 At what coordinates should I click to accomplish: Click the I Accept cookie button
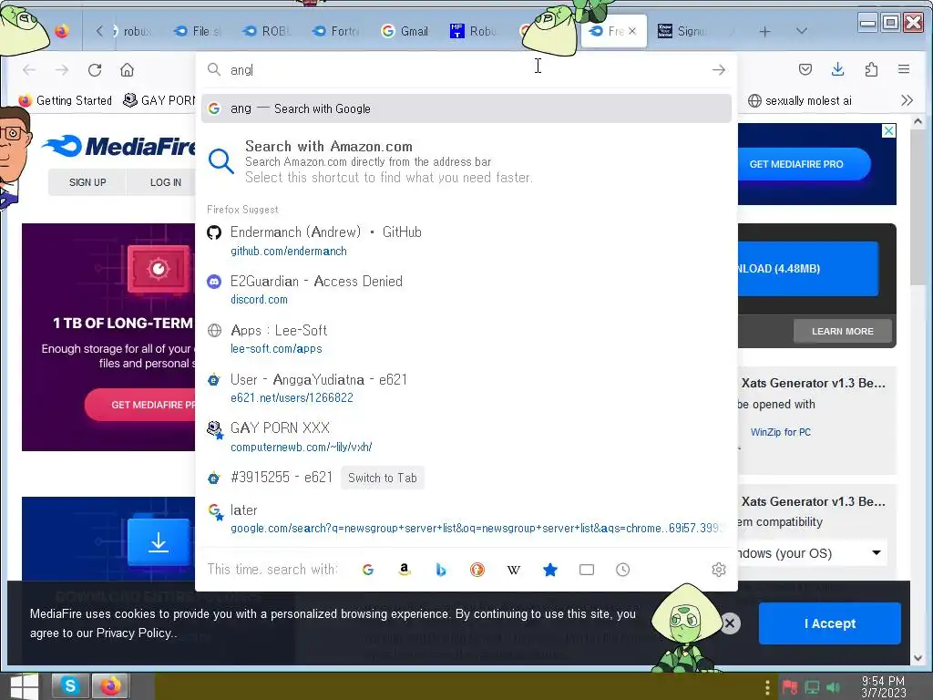coord(829,623)
